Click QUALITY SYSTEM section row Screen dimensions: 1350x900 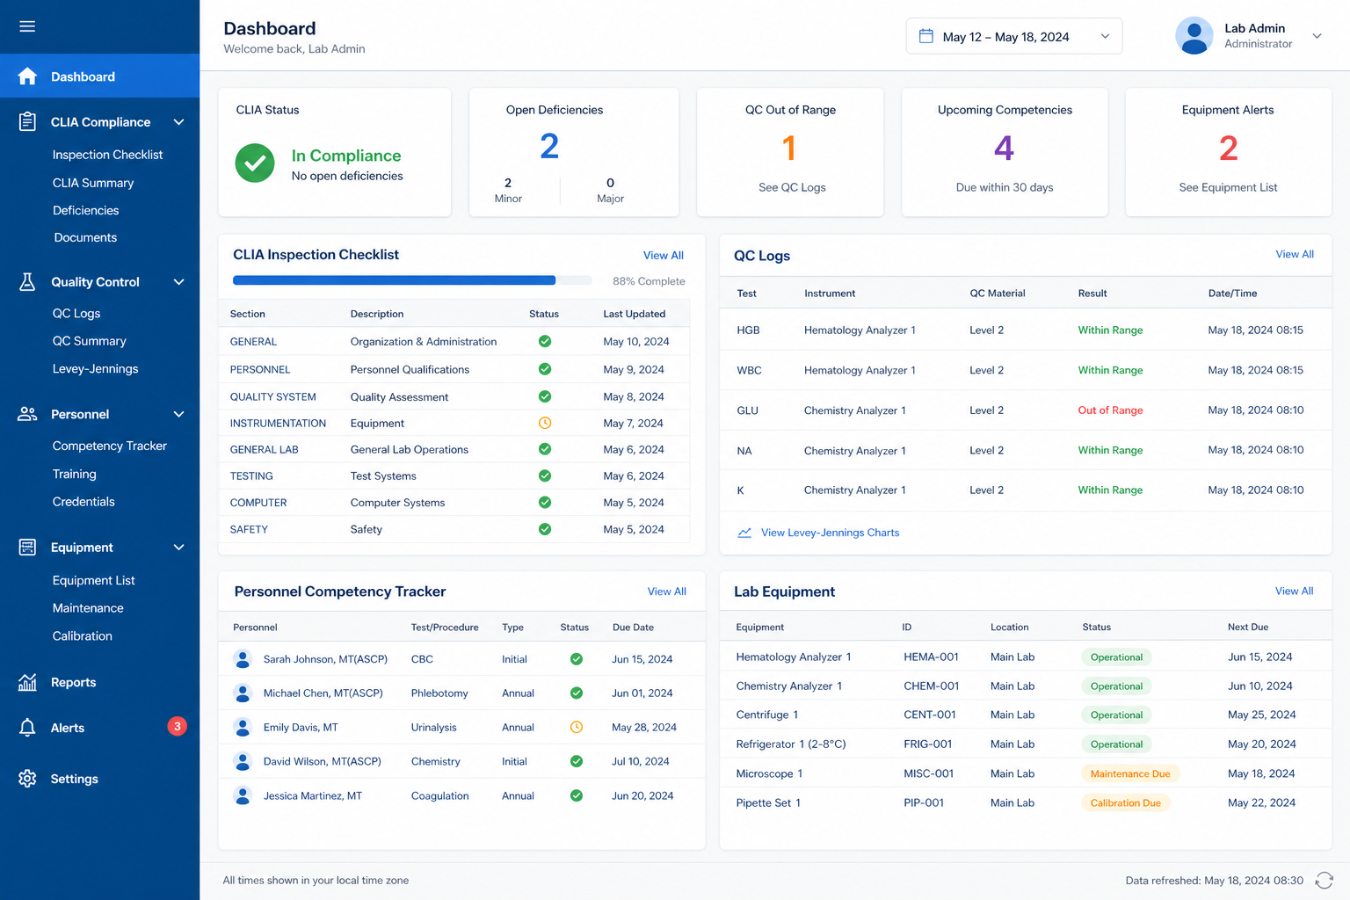click(454, 396)
